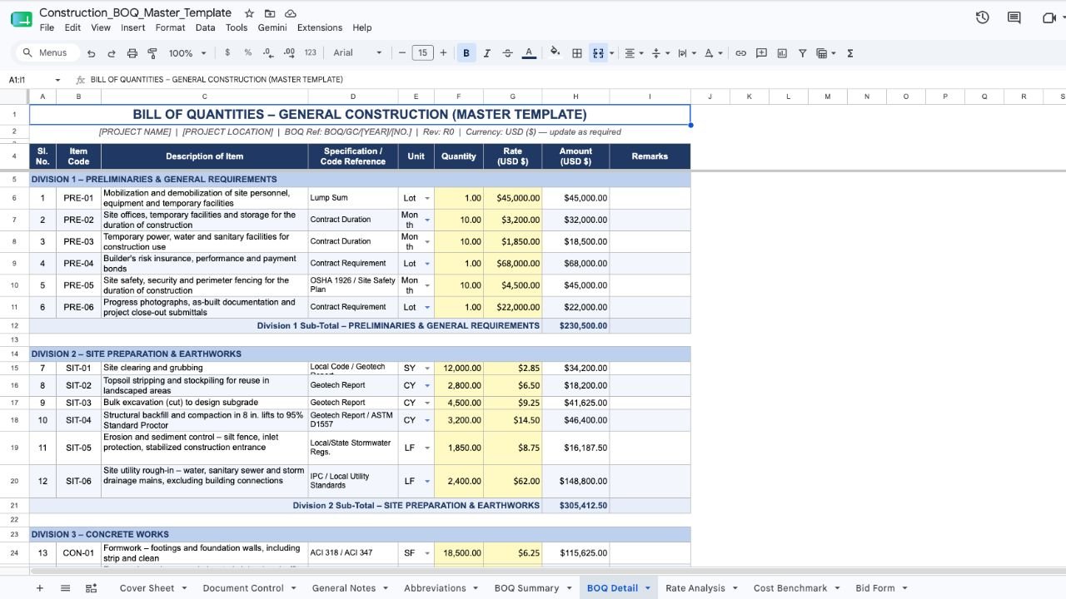Open the File menu
The width and height of the screenshot is (1066, 599).
[47, 27]
